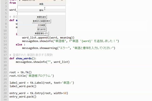Click the 次の単語 button

point(41,25)
